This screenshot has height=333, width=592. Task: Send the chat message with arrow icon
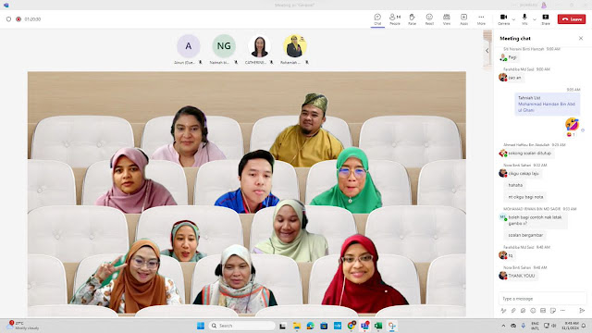click(582, 311)
